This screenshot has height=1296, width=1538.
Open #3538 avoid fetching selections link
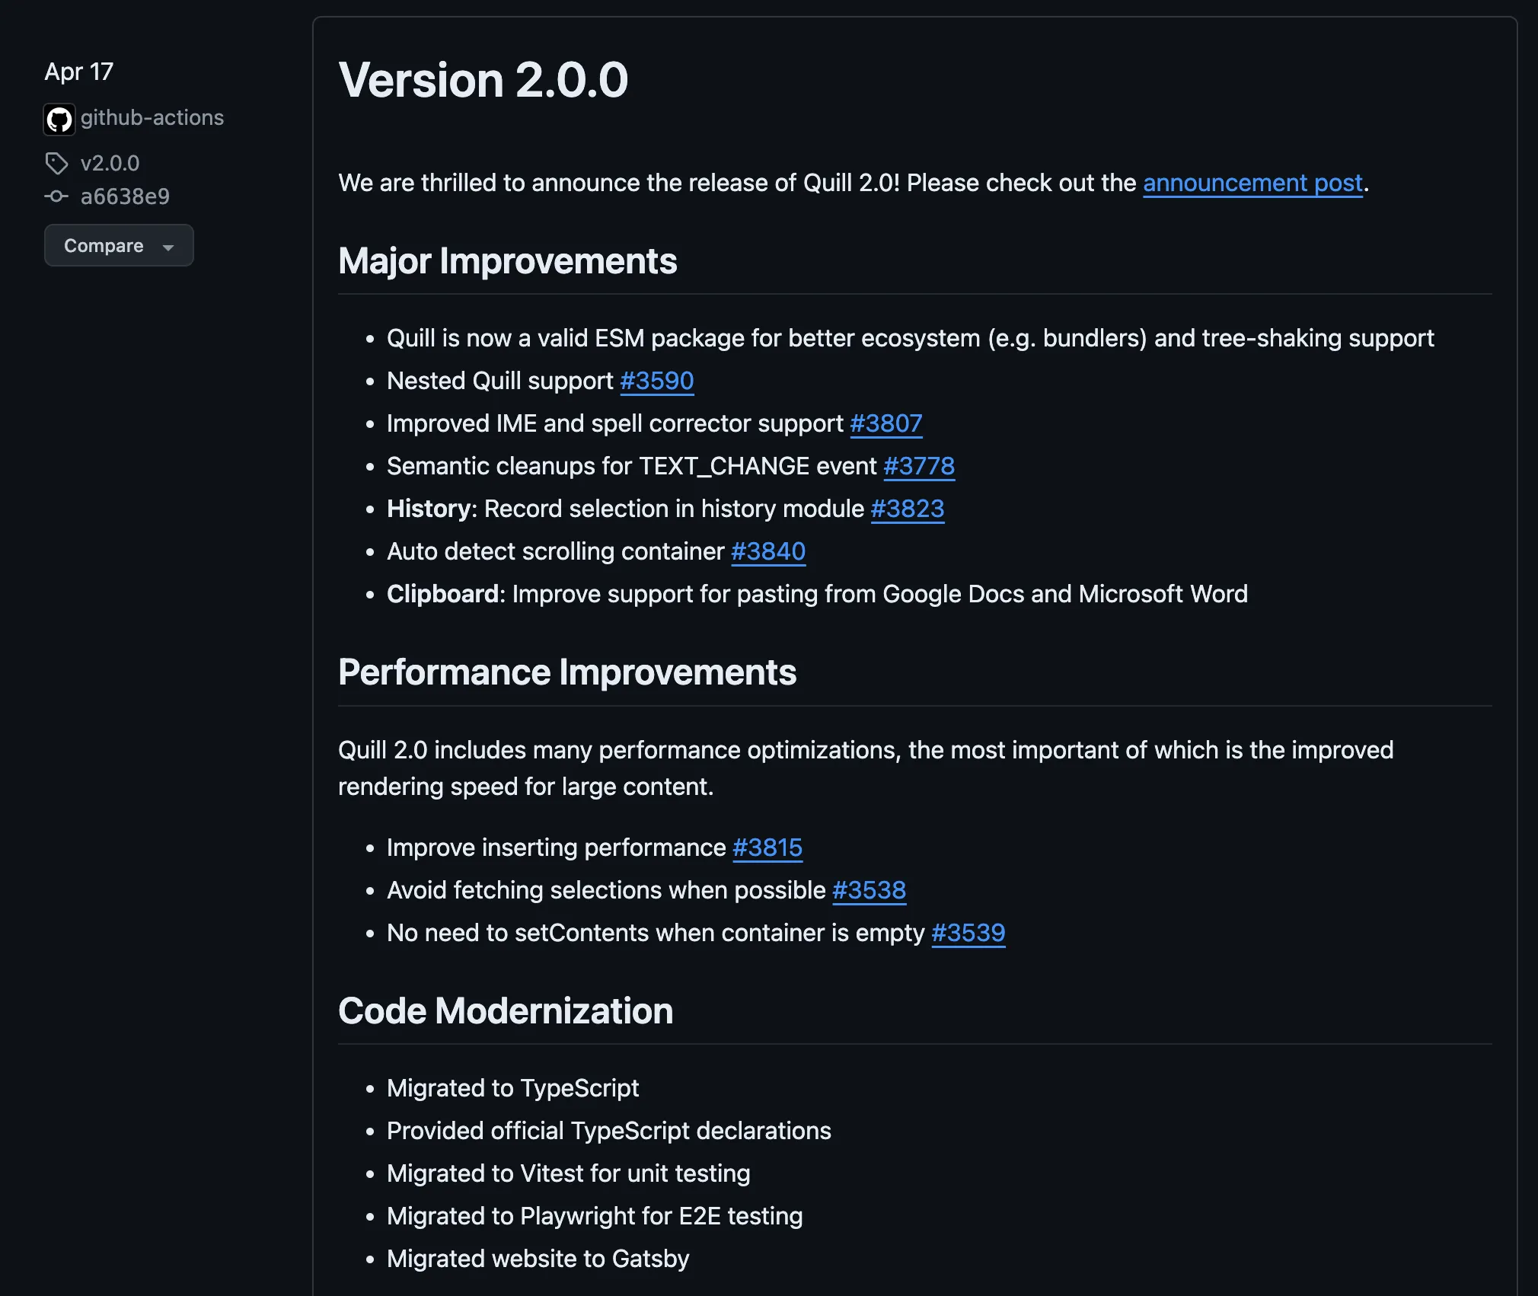click(x=869, y=890)
